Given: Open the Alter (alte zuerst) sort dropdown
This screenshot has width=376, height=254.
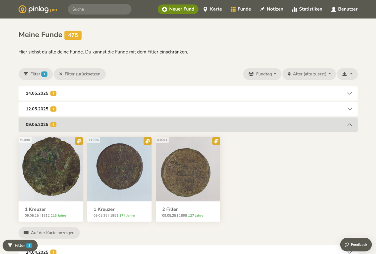Looking at the screenshot, I should click(x=309, y=74).
